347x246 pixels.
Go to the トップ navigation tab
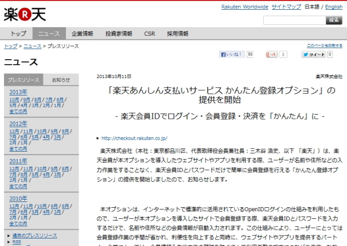pyautogui.click(x=19, y=34)
